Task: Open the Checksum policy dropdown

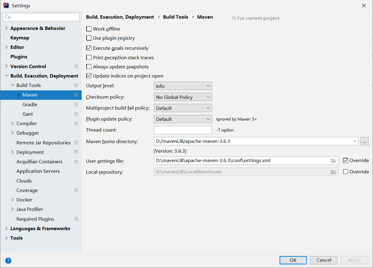Action: [x=183, y=97]
